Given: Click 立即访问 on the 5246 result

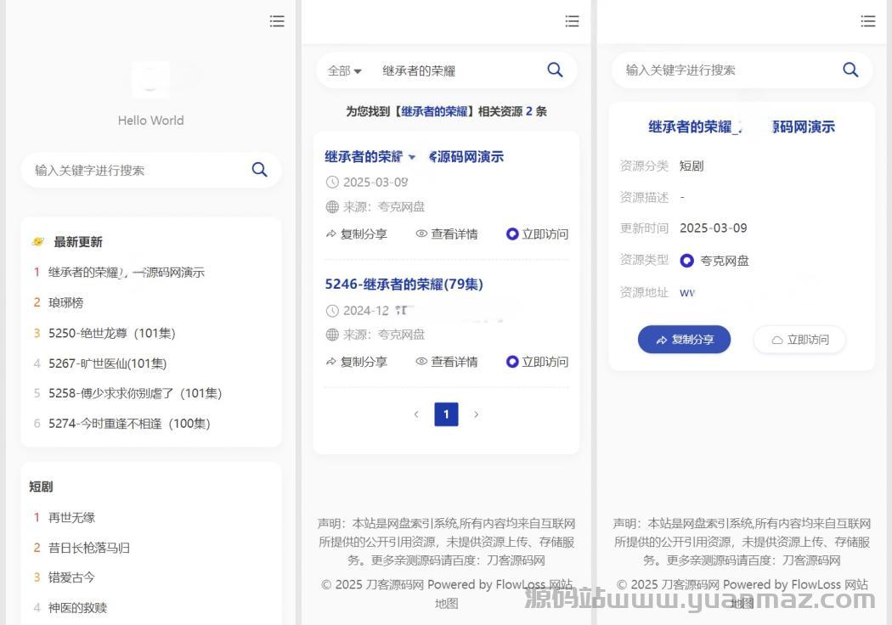Looking at the screenshot, I should coord(537,362).
